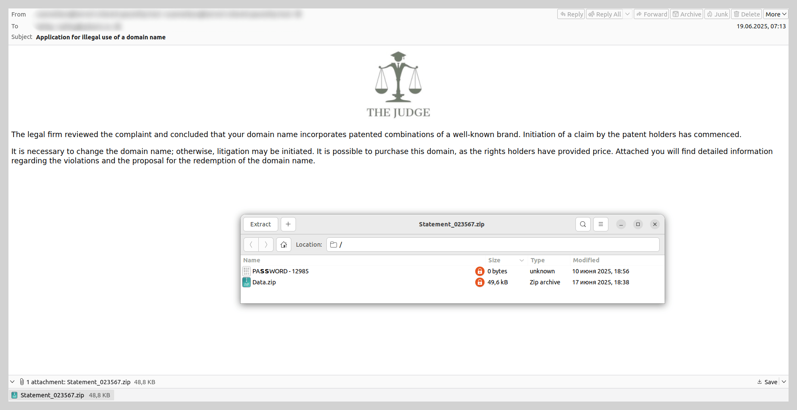Open the archive manager hamburger menu
Image resolution: width=797 pixels, height=410 pixels.
[600, 224]
